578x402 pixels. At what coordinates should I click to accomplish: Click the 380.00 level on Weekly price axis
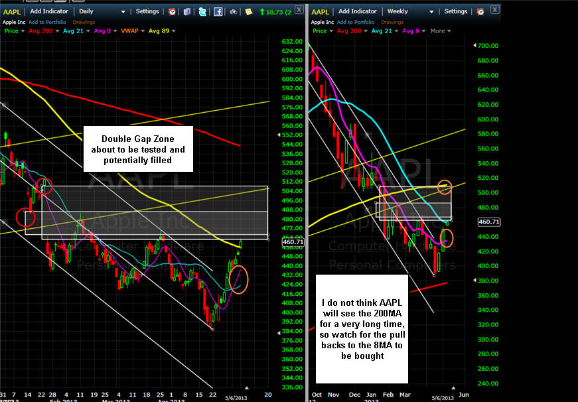pyautogui.click(x=488, y=281)
